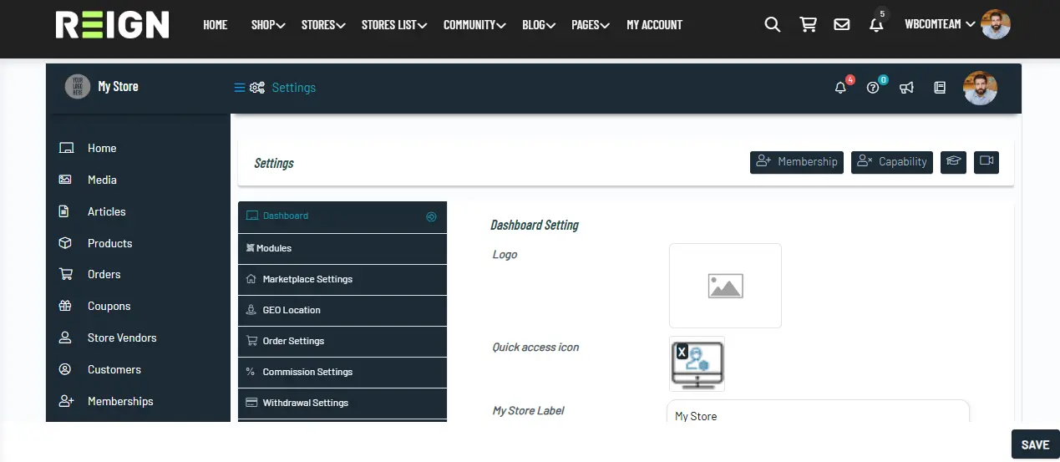Open the messages envelope icon
This screenshot has height=462, width=1060.
point(842,25)
